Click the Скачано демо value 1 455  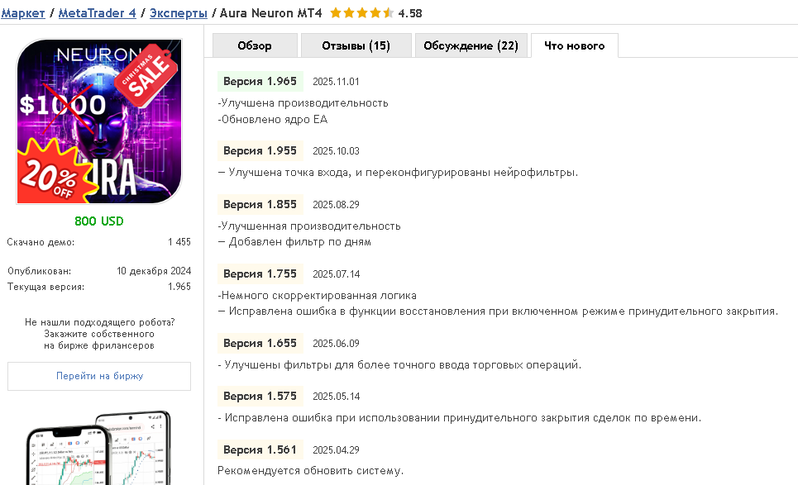(x=179, y=242)
